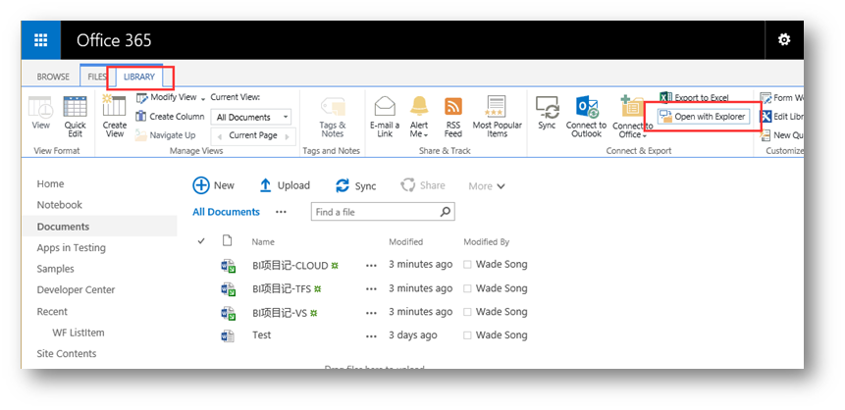The width and height of the screenshot is (845, 410).
Task: Click the Create Column command
Action: click(x=170, y=117)
